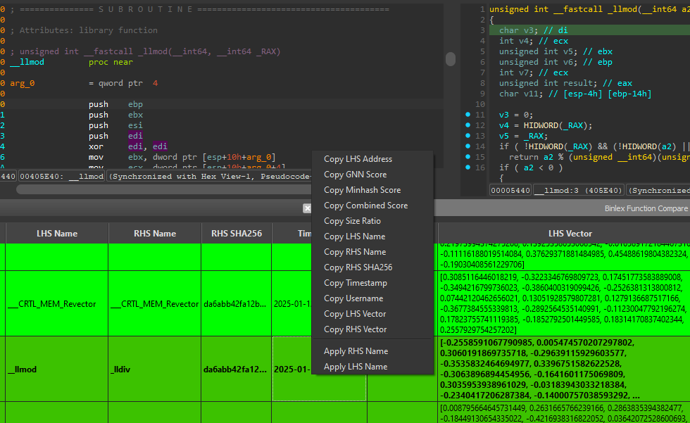Choose Copy Username option
Image resolution: width=690 pixels, height=423 pixels.
353,298
